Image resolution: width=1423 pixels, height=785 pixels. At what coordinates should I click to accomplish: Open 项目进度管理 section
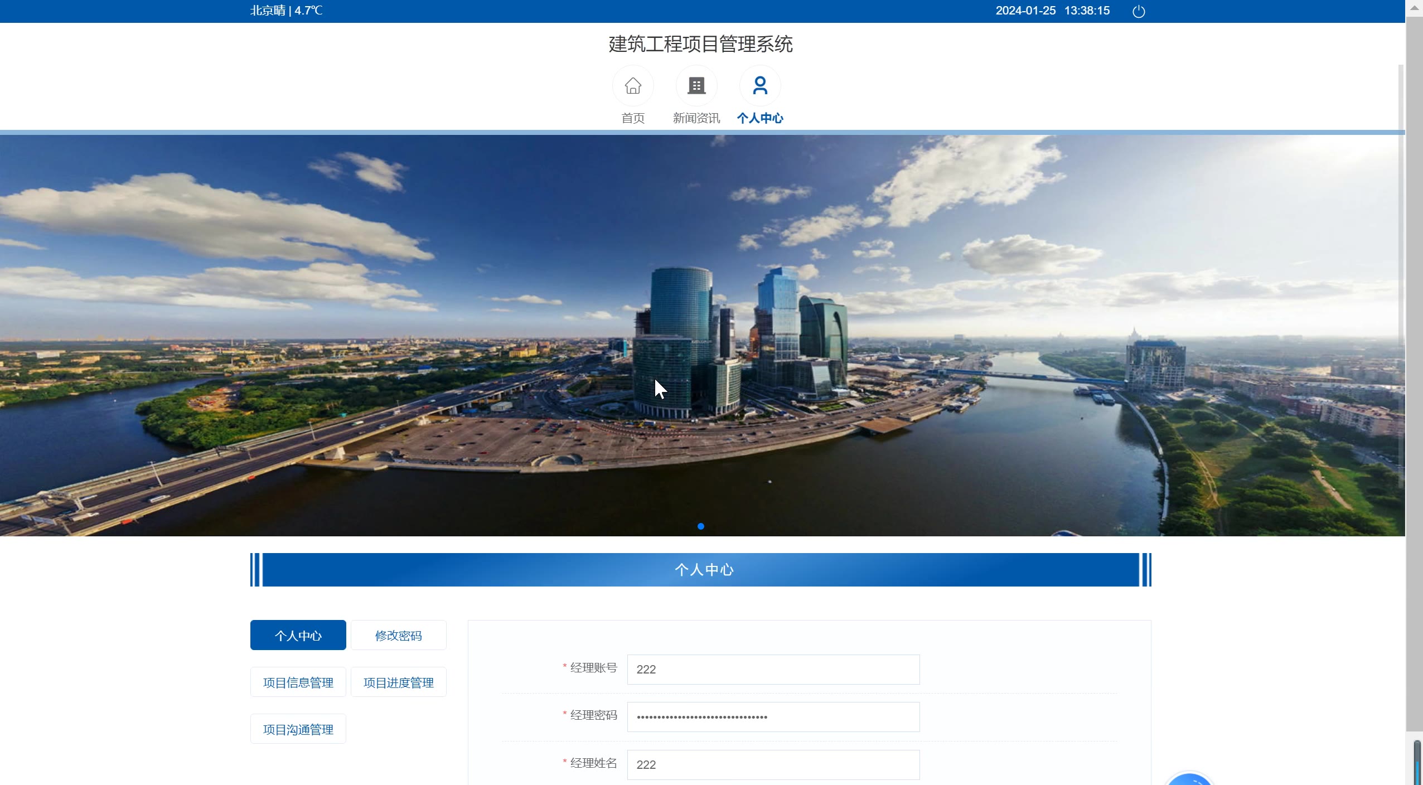[399, 682]
